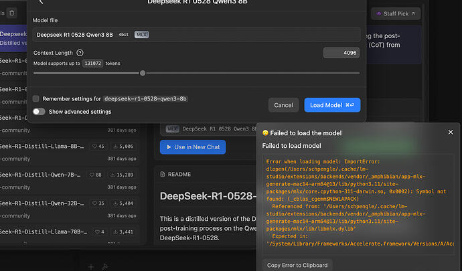The height and width of the screenshot is (271, 462).
Task: Click the heart count 4 on Llama-70B row
Action: 99,232
